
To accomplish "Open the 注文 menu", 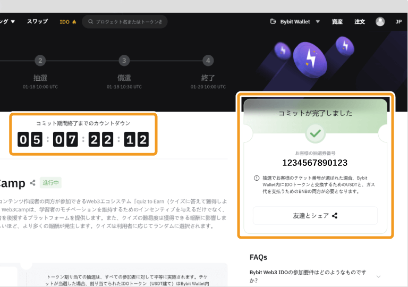I will click(x=359, y=22).
